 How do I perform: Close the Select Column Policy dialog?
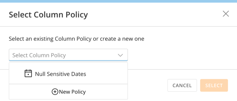point(226,14)
